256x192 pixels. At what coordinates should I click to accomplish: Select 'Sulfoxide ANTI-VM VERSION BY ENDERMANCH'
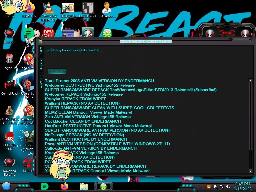tap(91, 148)
